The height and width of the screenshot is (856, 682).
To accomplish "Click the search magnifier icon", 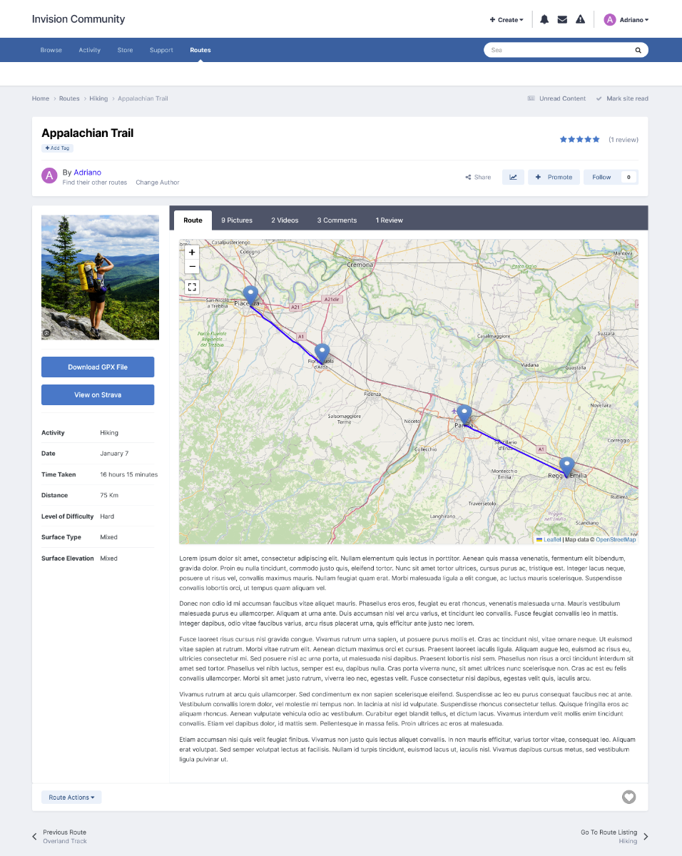I will 638,50.
